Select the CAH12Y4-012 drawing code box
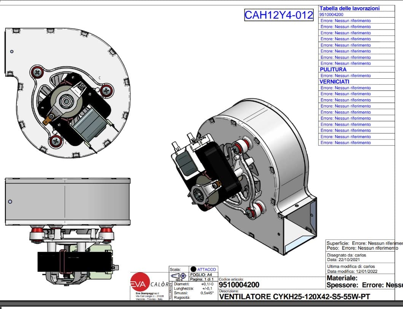 tap(279, 15)
